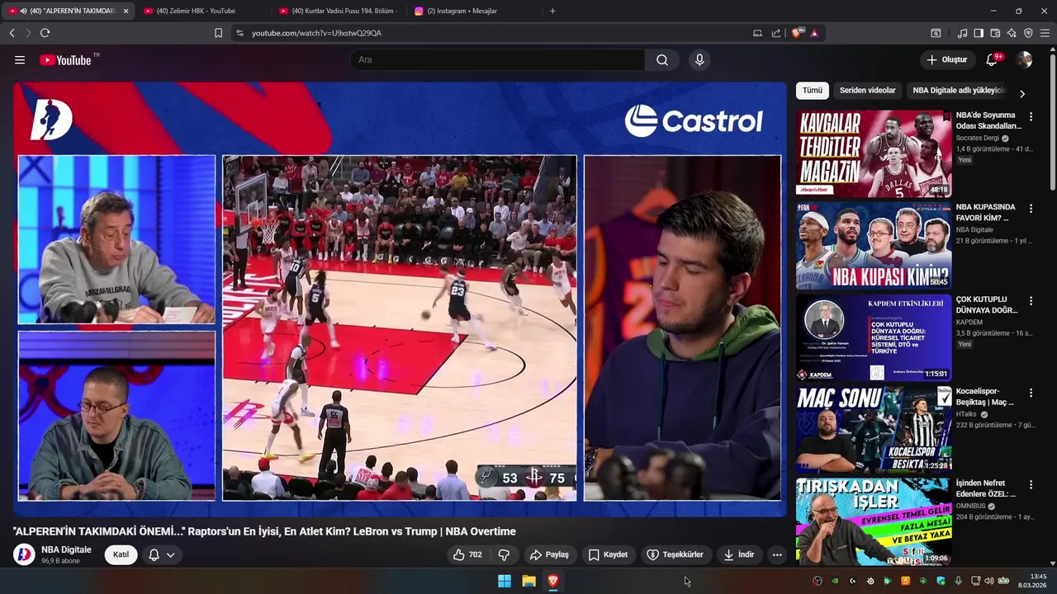Open Brave playlist music note icon

tap(962, 33)
